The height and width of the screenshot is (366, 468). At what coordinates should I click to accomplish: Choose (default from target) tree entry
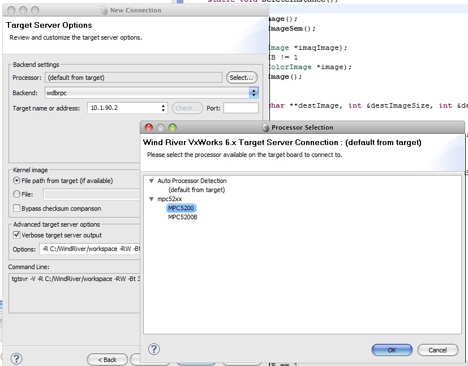[196, 190]
